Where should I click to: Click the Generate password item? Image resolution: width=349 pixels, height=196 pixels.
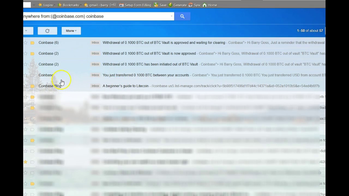coord(177,5)
